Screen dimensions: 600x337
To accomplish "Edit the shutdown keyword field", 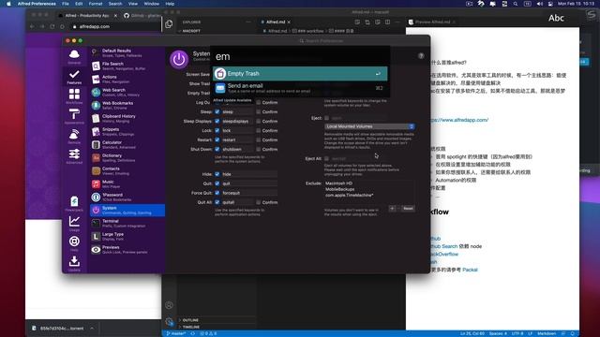I will 237,150.
